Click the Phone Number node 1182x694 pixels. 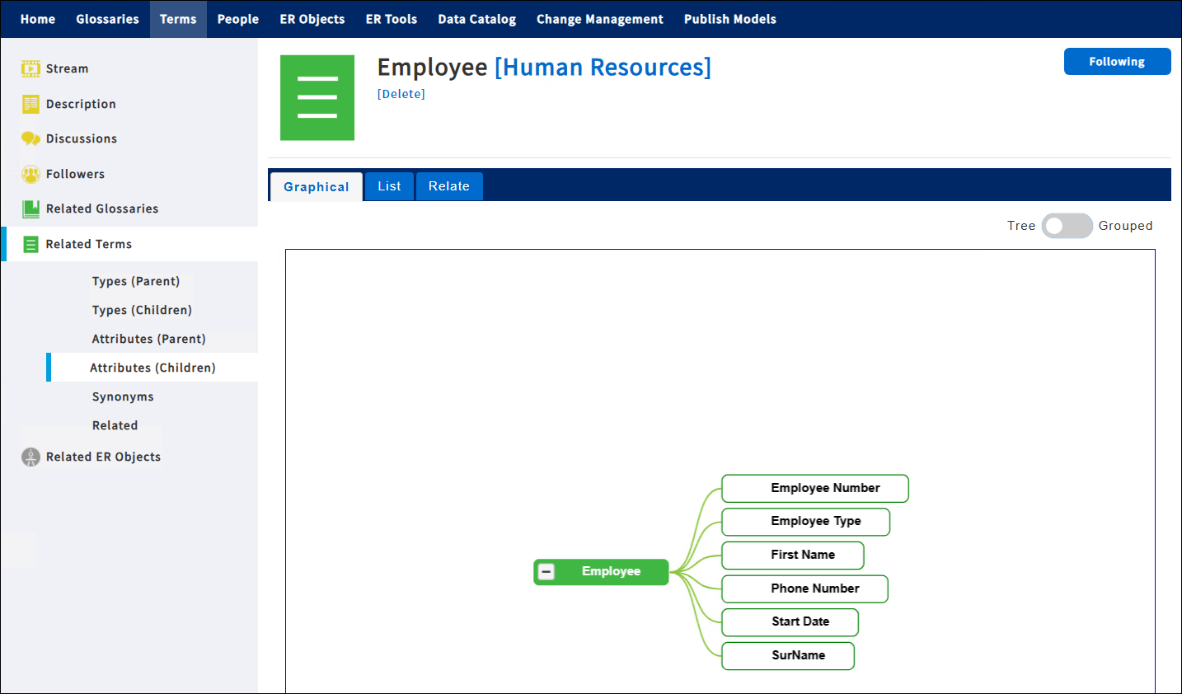(805, 588)
